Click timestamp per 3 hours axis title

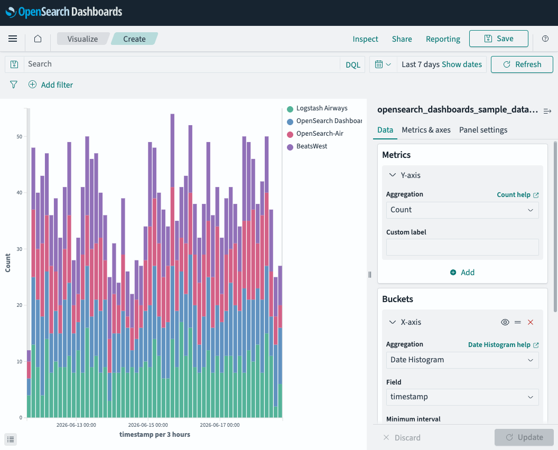click(x=155, y=434)
